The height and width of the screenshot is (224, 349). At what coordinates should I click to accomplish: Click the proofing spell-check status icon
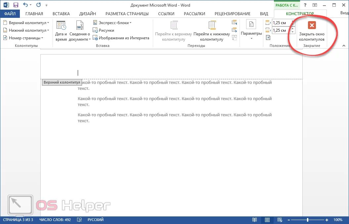click(x=79, y=220)
